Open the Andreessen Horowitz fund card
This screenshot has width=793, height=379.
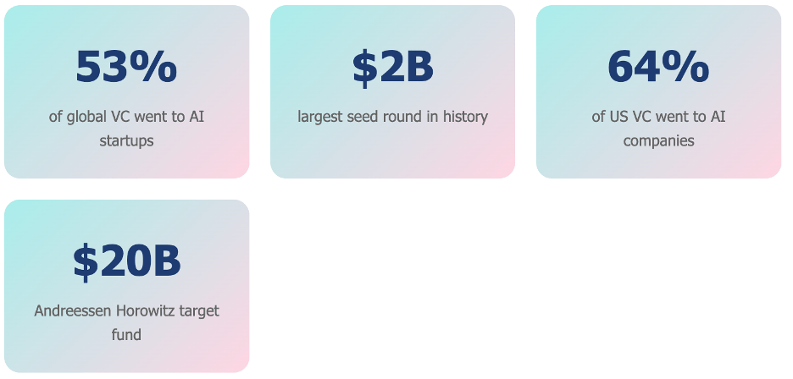tap(126, 286)
